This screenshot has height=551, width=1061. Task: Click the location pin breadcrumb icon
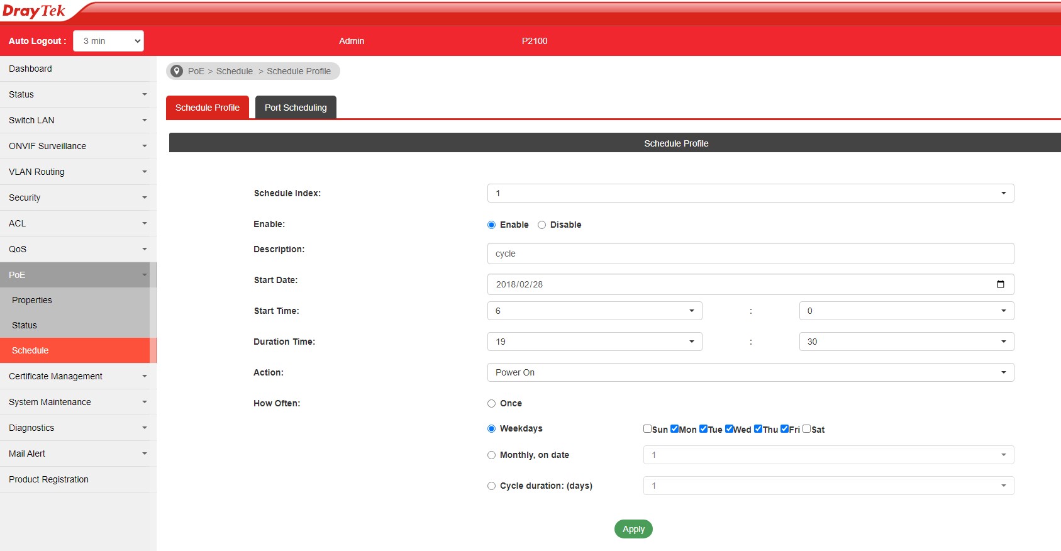(x=177, y=71)
